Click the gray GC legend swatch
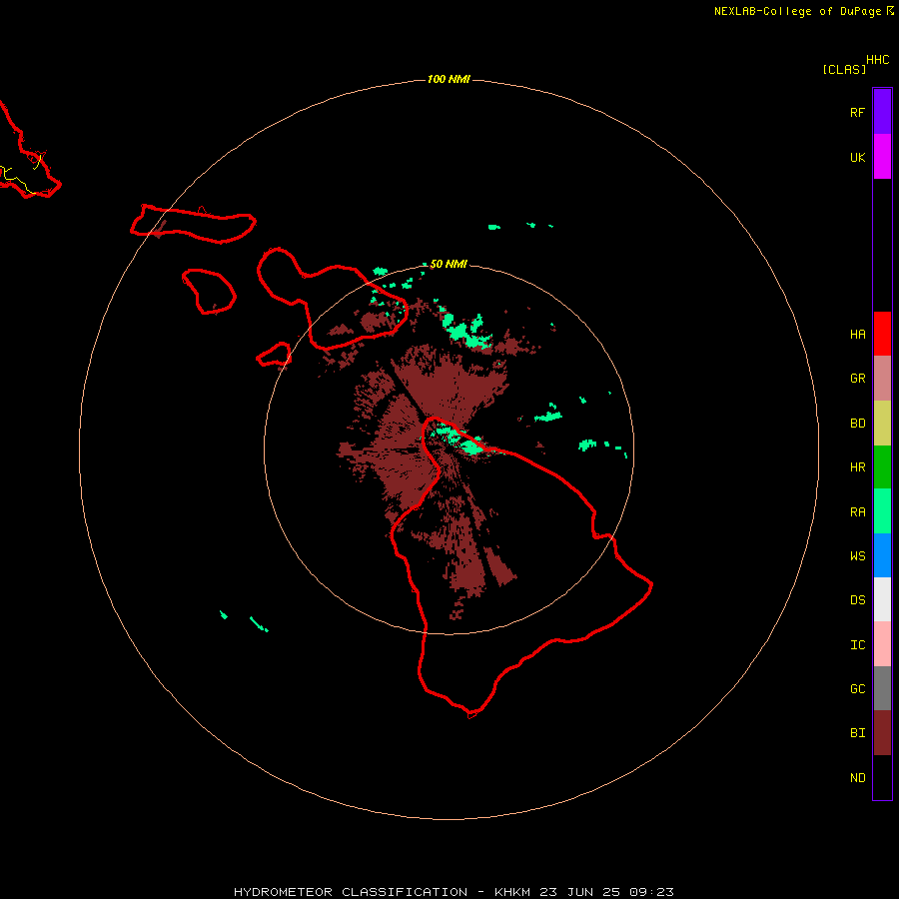 point(882,688)
